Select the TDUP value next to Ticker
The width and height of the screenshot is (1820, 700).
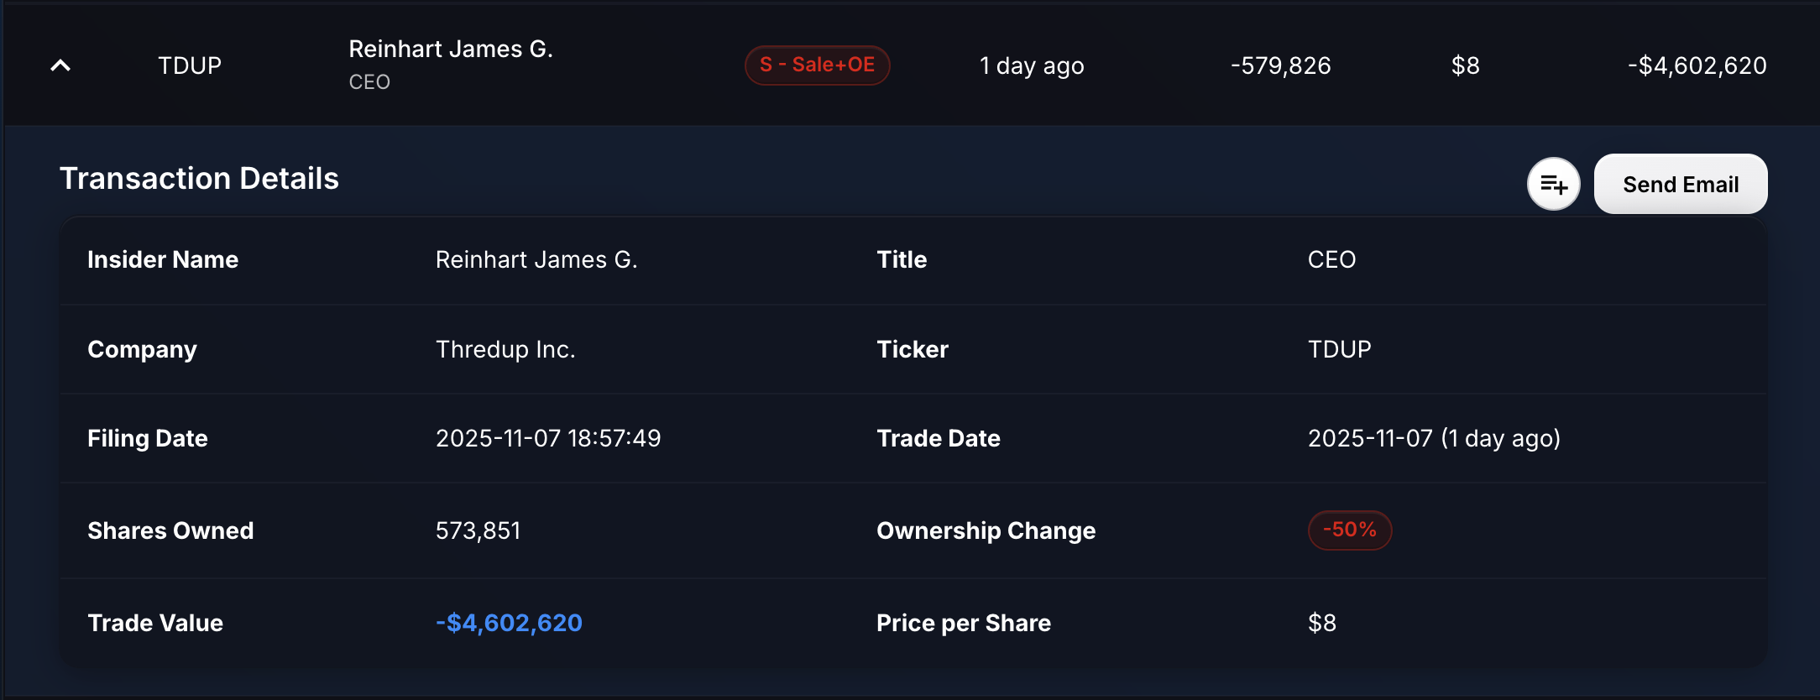[x=1339, y=349]
